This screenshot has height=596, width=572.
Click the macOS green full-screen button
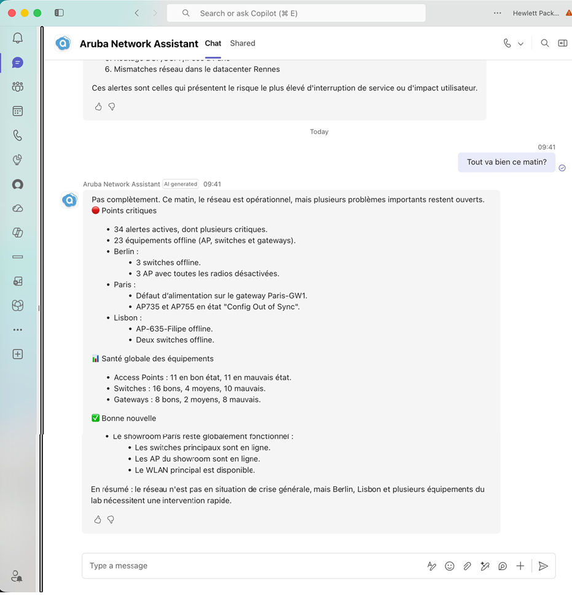point(37,13)
